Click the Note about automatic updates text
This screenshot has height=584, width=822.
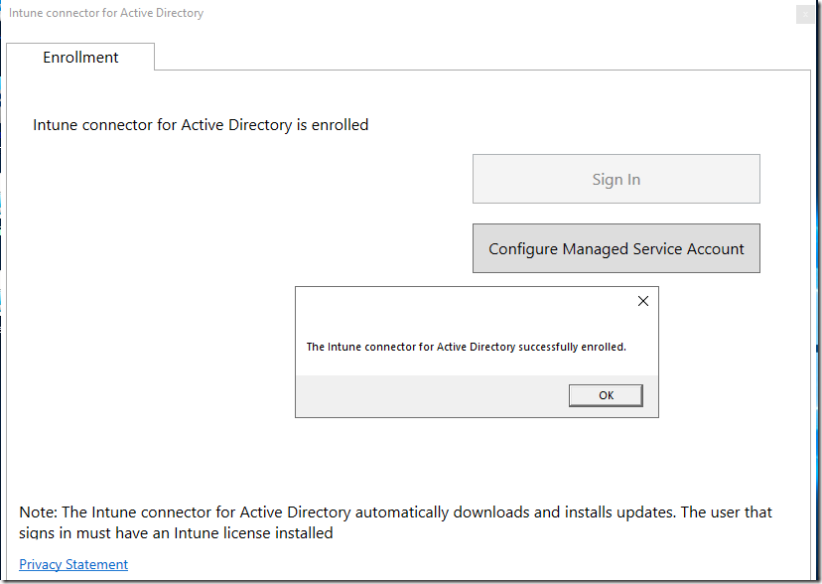(396, 522)
